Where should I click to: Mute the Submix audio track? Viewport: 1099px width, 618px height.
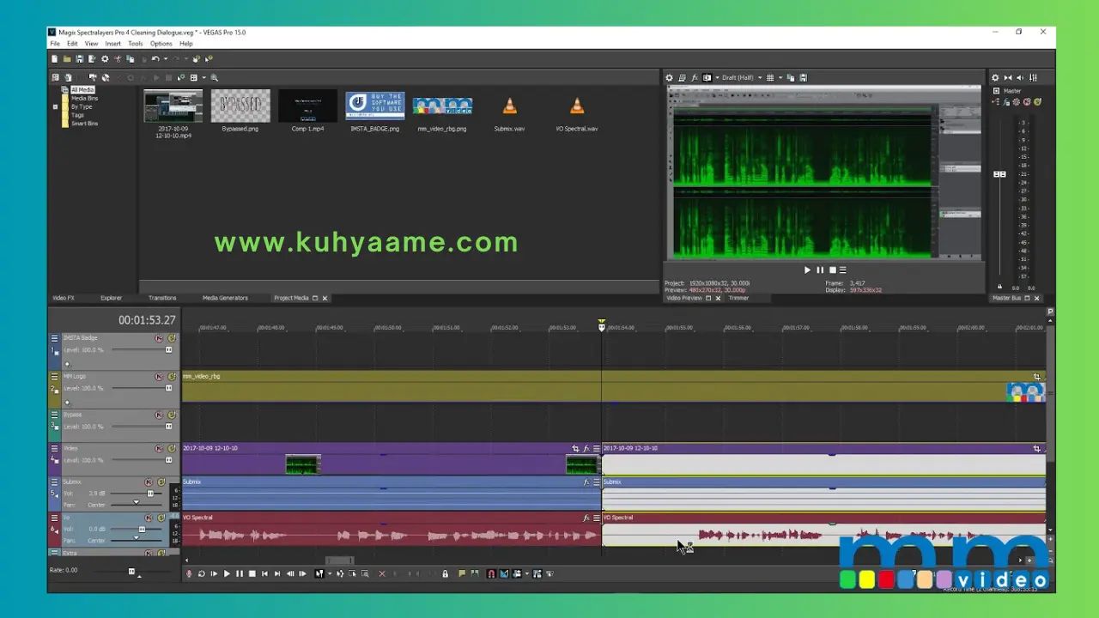(x=149, y=482)
